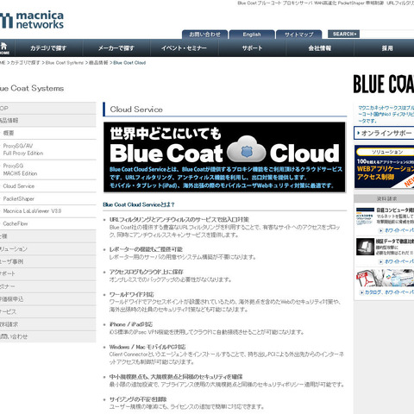The image size is (414, 414).
Task: Click the Windows / Mac モバイルPC対応 heading
Action: point(147,347)
